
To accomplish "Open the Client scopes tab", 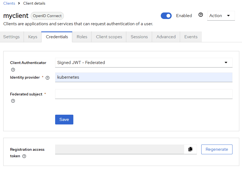I will 109,37.
